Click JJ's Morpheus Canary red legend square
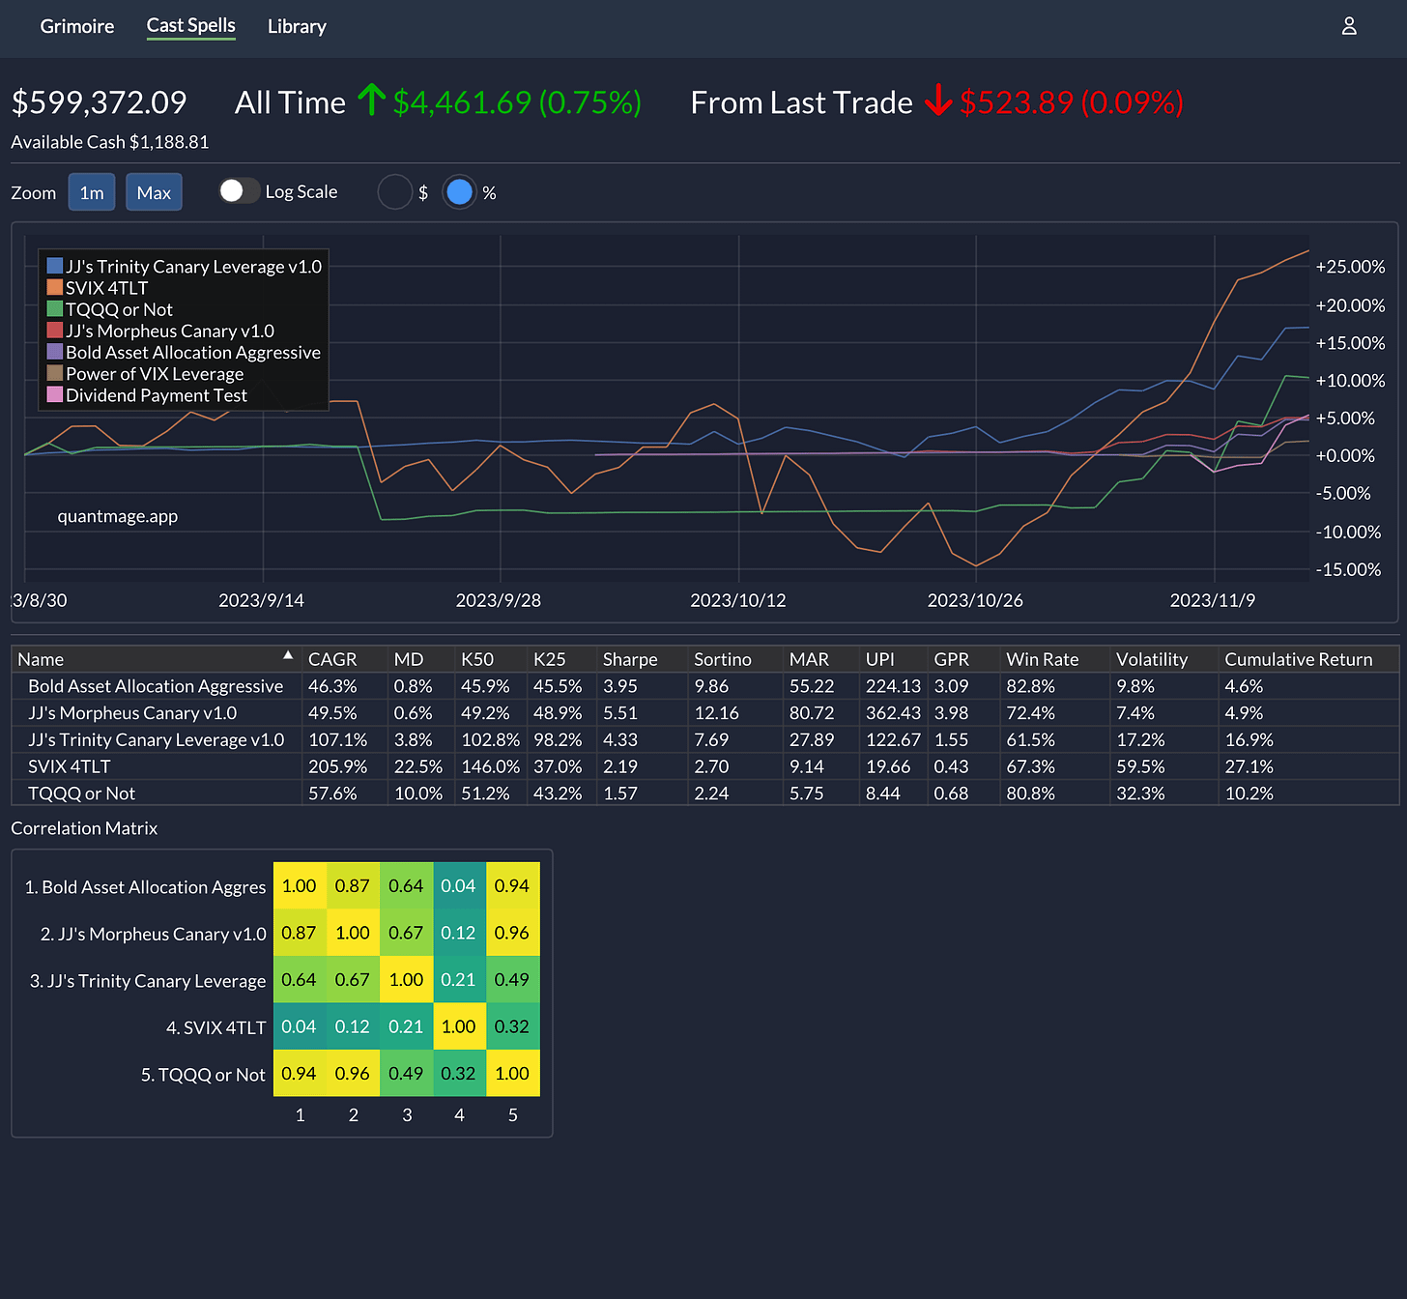This screenshot has height=1299, width=1407. (x=55, y=331)
